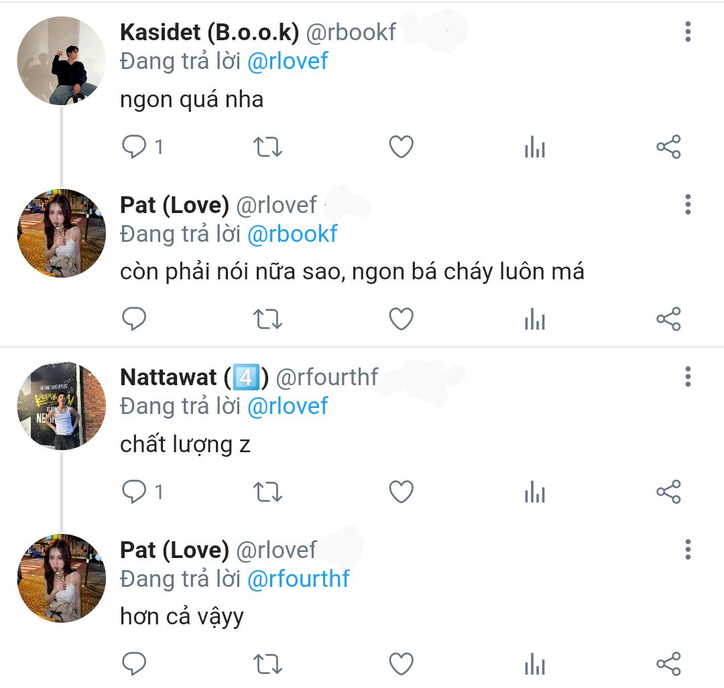This screenshot has width=724, height=688.
Task: Share Pat's "hơn cả vậyy" reply
Action: 668,665
